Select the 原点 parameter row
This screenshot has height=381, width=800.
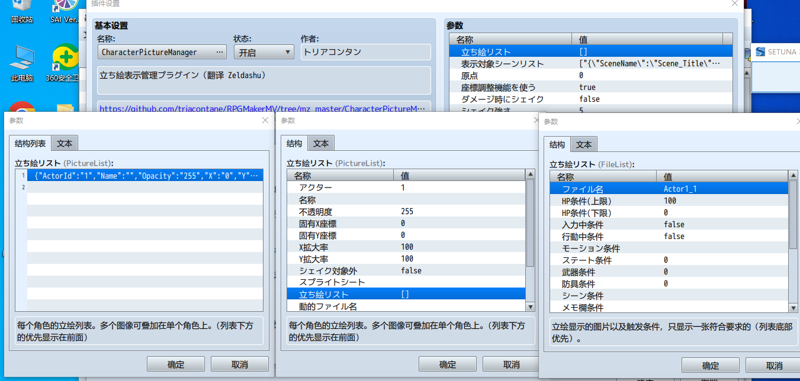(591, 75)
